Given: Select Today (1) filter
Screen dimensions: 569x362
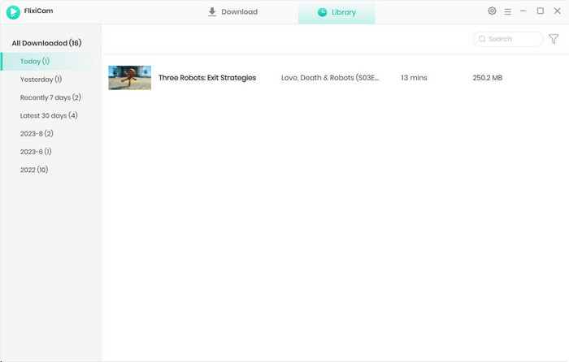Looking at the screenshot, I should pyautogui.click(x=35, y=61).
